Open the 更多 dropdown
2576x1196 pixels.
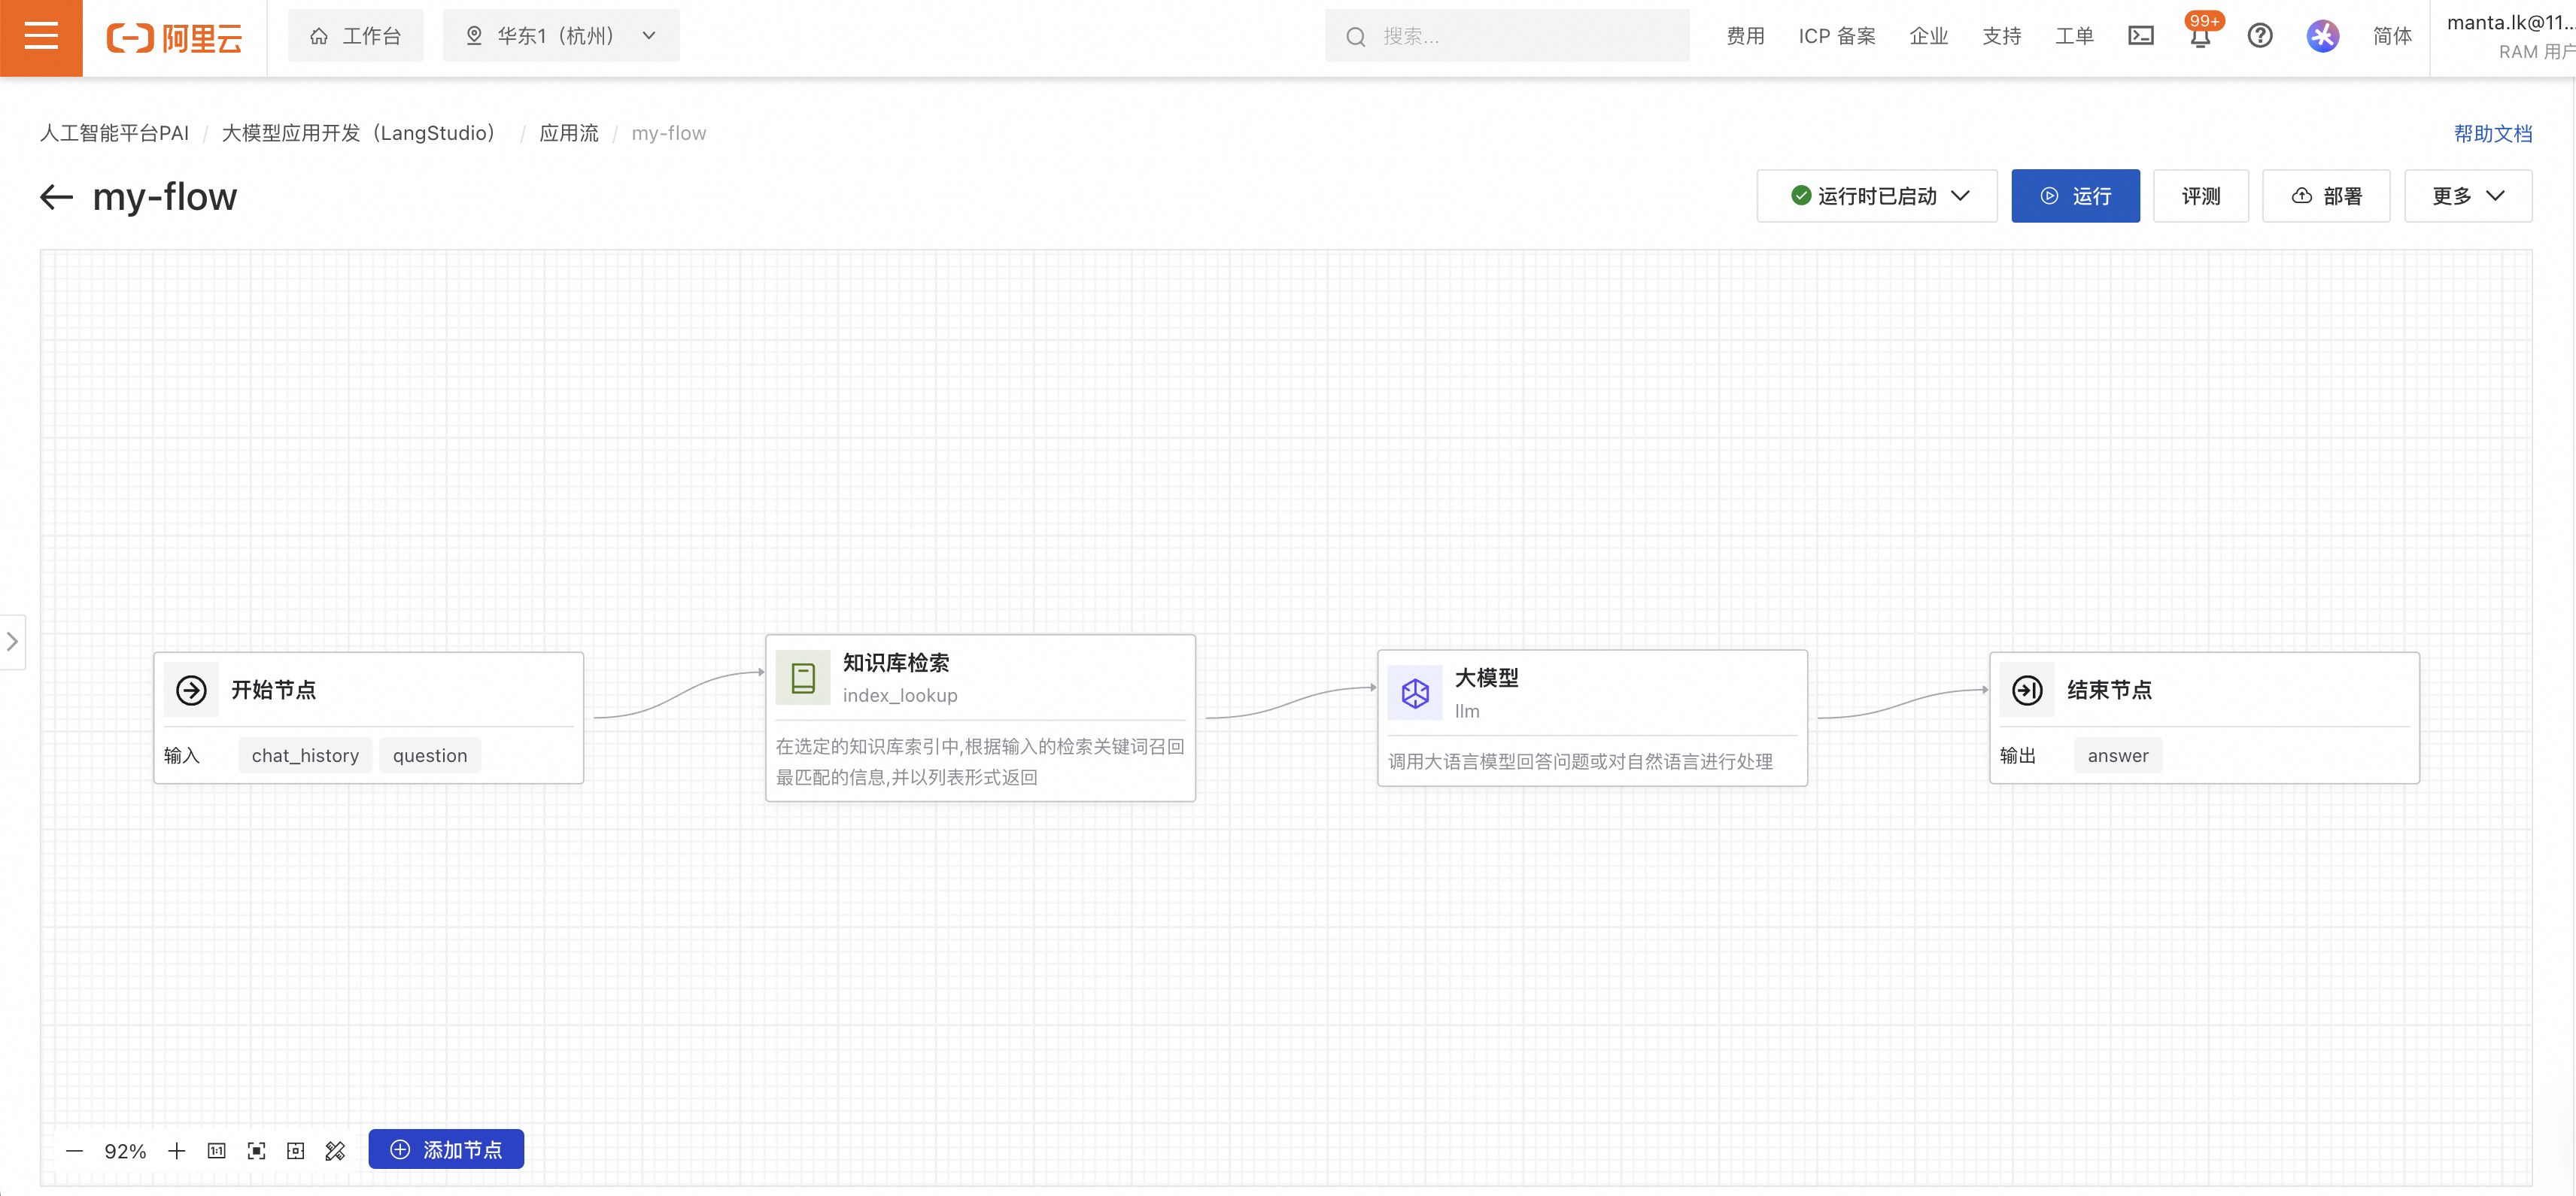click(x=2467, y=196)
